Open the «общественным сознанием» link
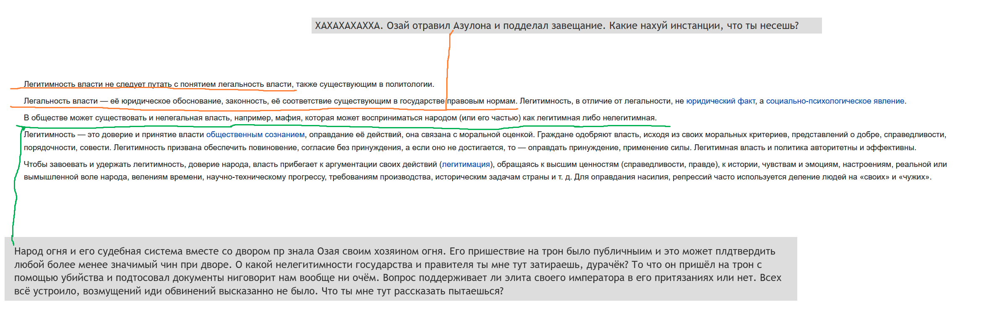 [x=255, y=135]
